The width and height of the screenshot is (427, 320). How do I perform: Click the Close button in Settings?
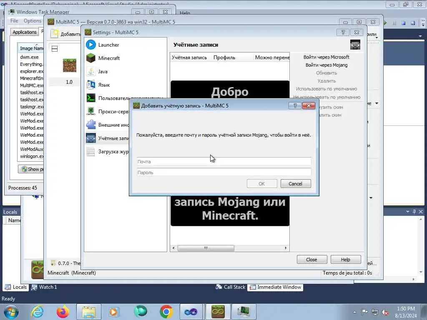[x=312, y=259]
